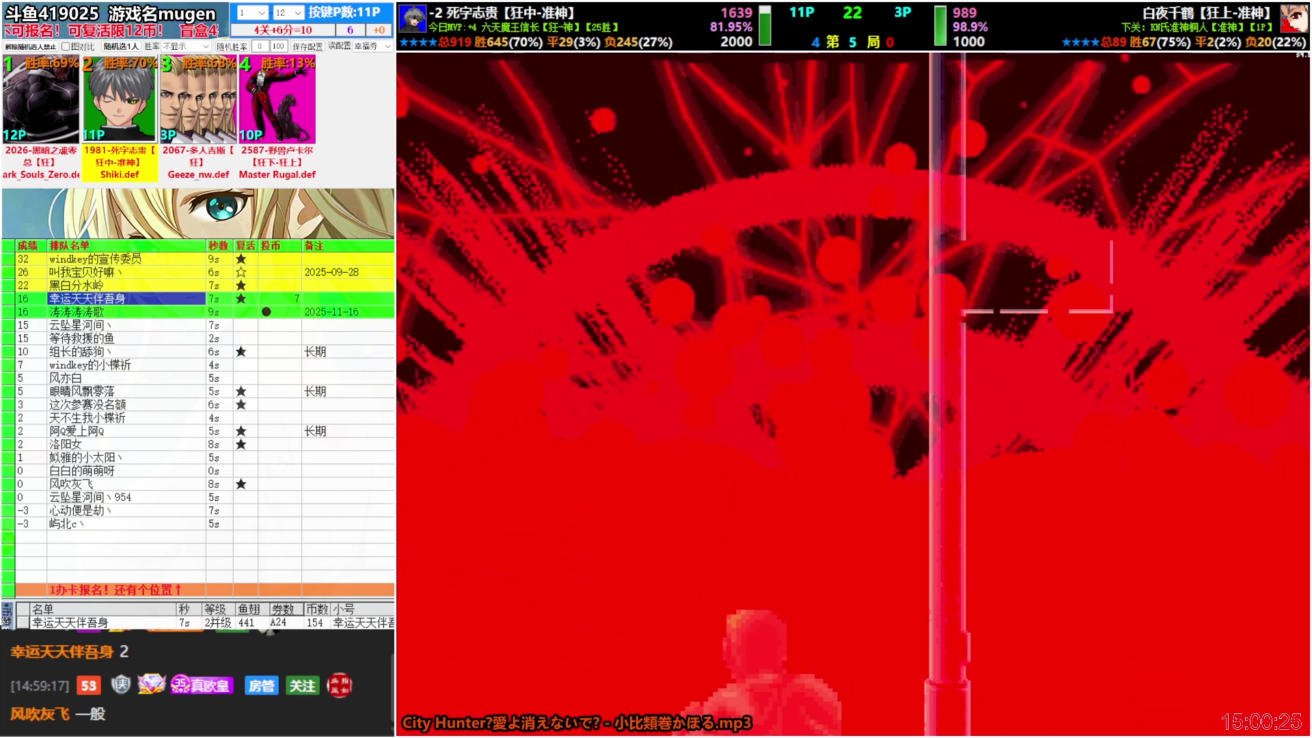Select character card 1 Dark Souls Zero portrait

point(41,100)
